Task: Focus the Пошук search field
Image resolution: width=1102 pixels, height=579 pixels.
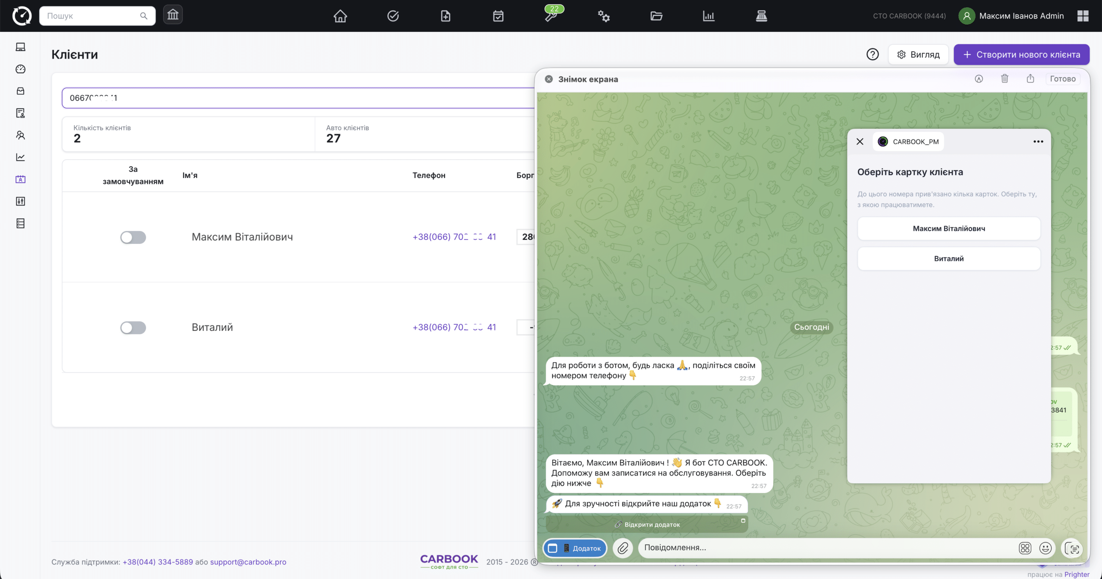Action: 97,16
